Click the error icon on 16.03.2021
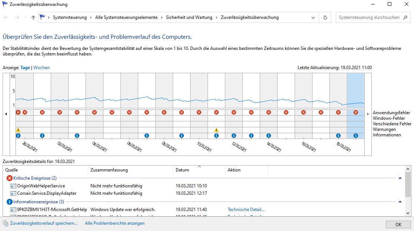This screenshot has width=414, height=231. pyautogui.click(x=304, y=112)
